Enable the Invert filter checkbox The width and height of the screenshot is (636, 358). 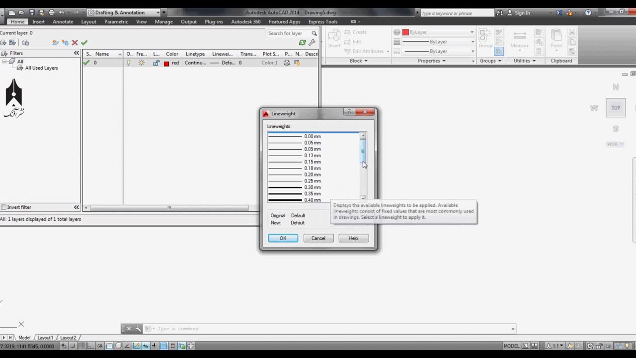(3, 207)
